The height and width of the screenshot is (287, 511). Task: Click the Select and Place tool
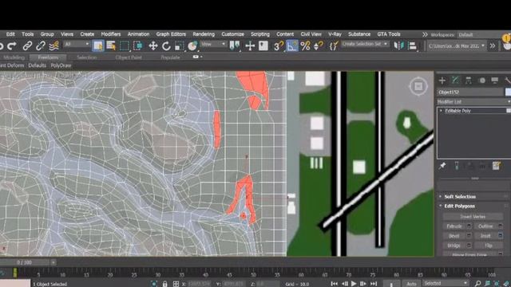coord(192,46)
